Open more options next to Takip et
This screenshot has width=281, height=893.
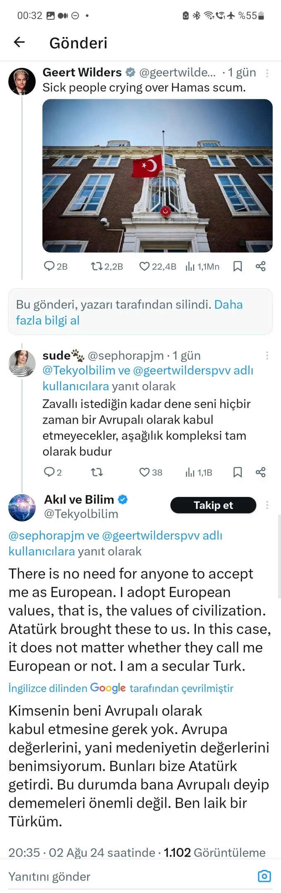click(x=267, y=505)
